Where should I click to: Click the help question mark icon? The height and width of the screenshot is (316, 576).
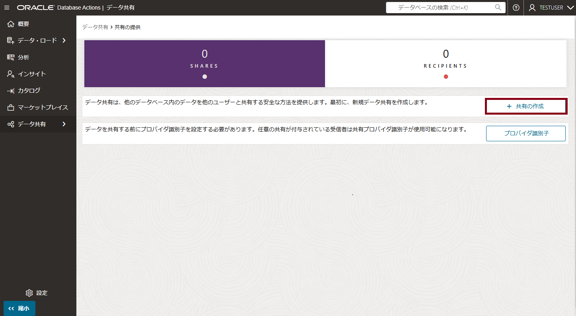[516, 7]
